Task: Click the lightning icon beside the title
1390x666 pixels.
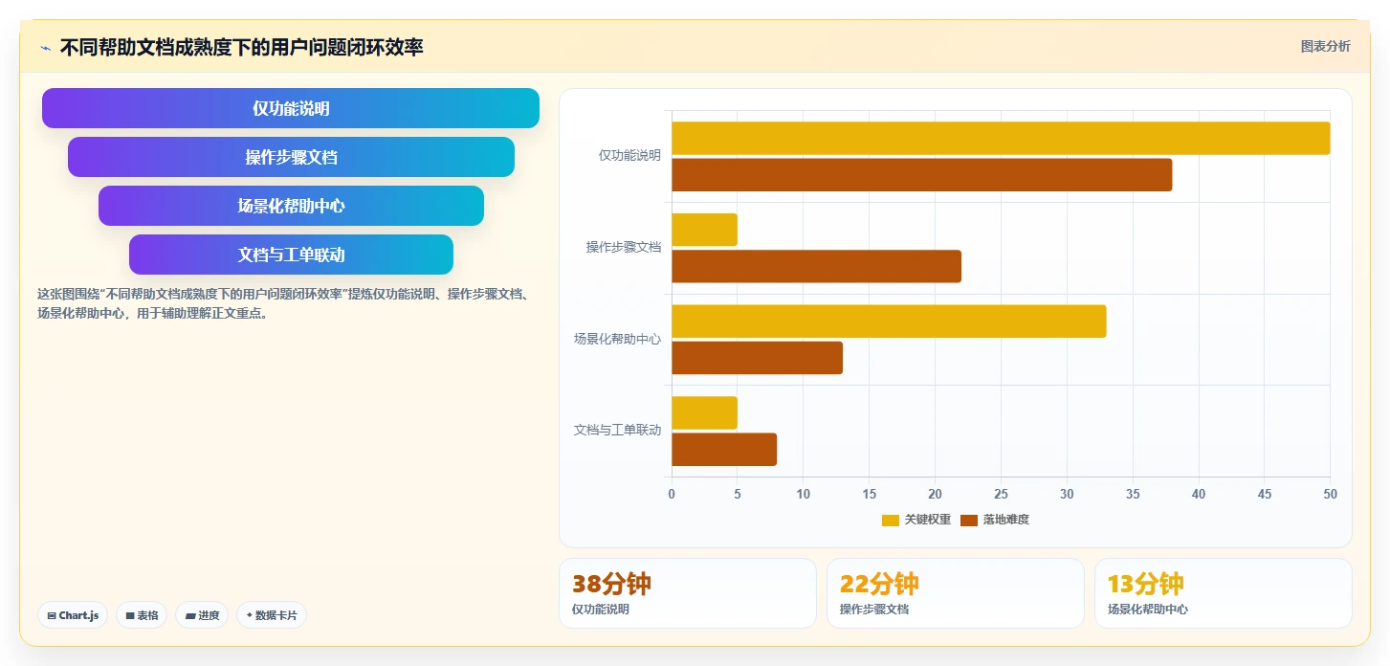Action: point(45,47)
